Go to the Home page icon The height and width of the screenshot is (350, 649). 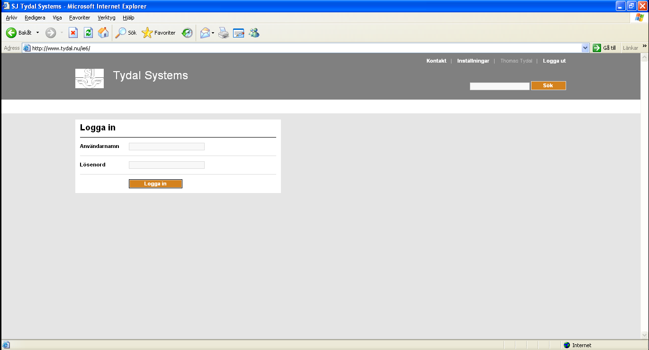tap(103, 33)
